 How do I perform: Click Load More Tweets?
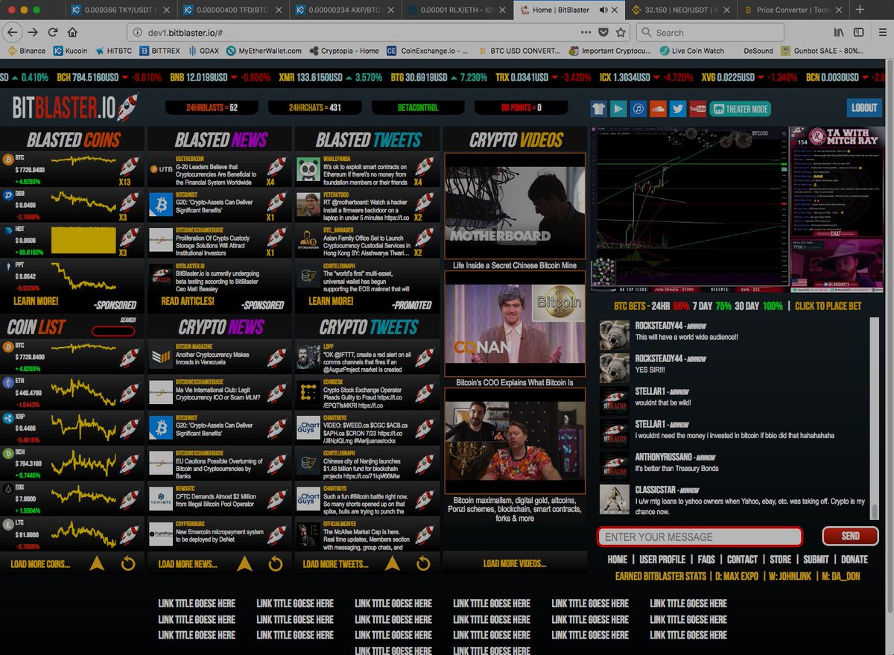tap(335, 564)
